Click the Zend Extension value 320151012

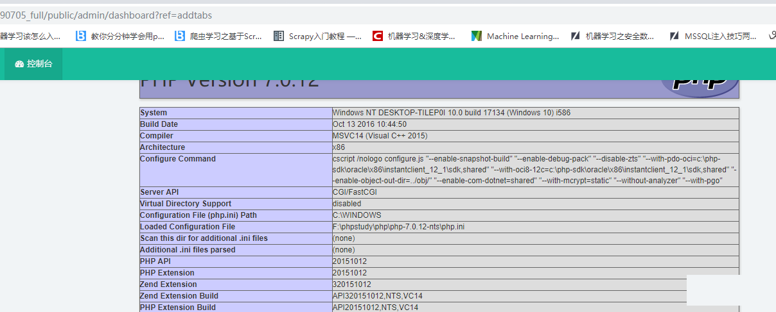pyautogui.click(x=351, y=284)
